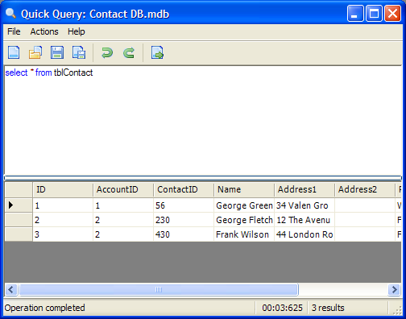Close the Quick Query window
Image resolution: width=406 pixels, height=319 pixels.
(x=392, y=13)
